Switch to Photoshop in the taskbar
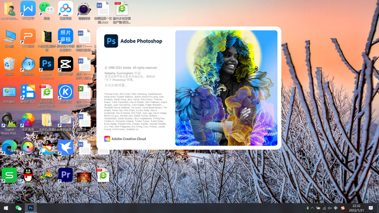 31,208
